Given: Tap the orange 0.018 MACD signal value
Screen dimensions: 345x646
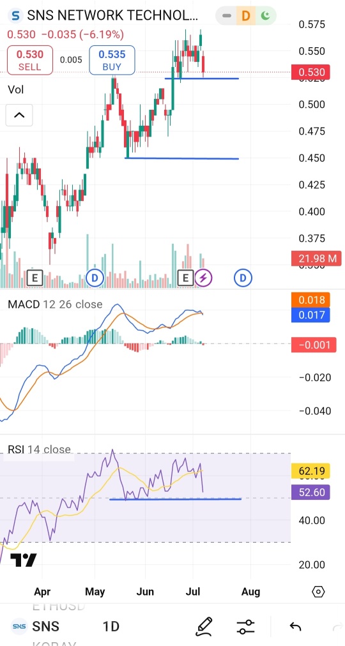Looking at the screenshot, I should coord(310,300).
